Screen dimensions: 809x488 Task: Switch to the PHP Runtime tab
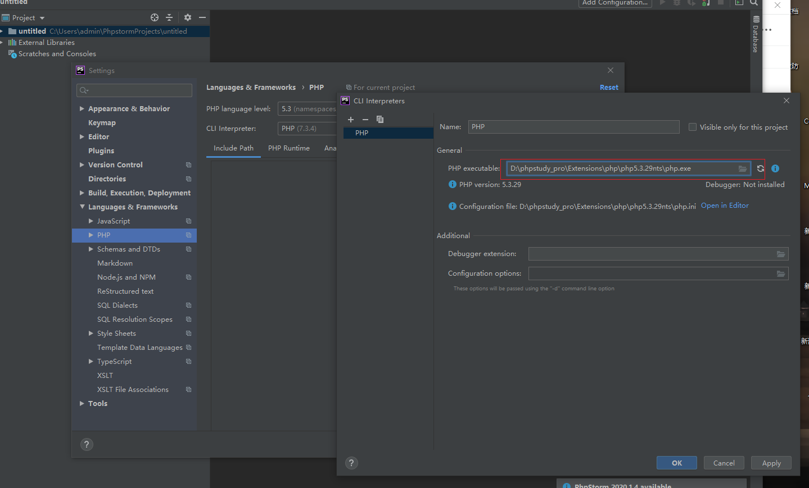point(288,148)
